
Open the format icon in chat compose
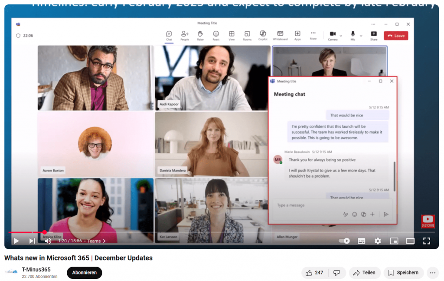tap(346, 215)
